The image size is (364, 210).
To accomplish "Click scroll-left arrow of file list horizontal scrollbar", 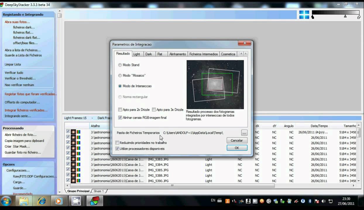I will pyautogui.click(x=68, y=185).
